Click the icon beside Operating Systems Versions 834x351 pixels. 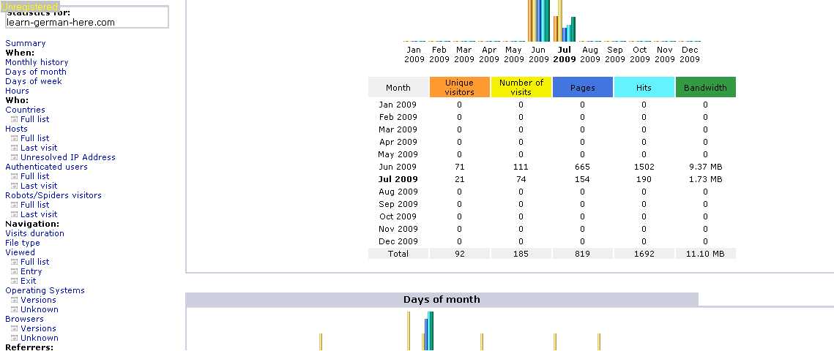[x=14, y=300]
